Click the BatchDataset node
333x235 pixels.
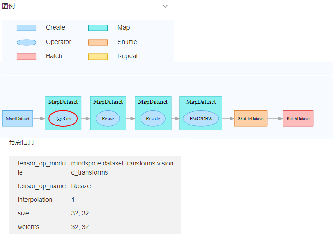tap(298, 119)
